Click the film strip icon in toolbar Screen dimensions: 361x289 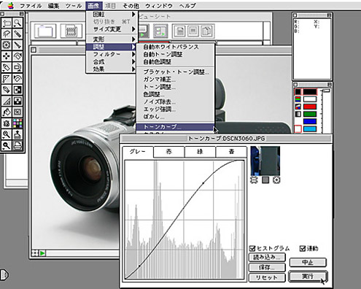(x=71, y=31)
